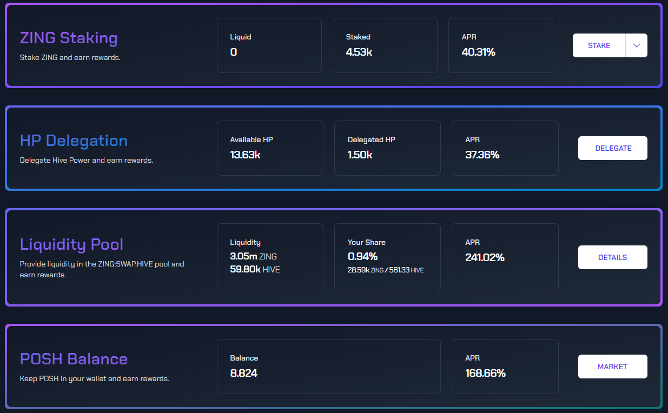Open Liquidity Pool DETAILS
This screenshot has width=668, height=413.
coord(613,257)
